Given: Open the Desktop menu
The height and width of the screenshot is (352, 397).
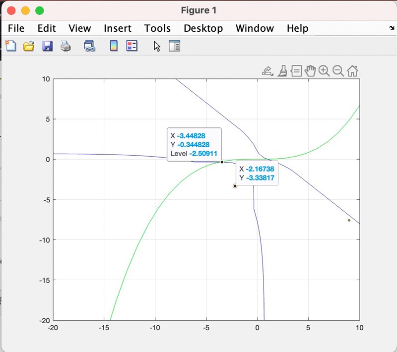Looking at the screenshot, I should [x=203, y=28].
